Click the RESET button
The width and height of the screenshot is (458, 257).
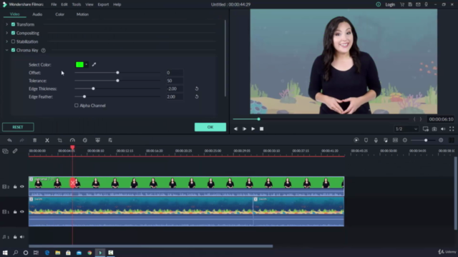click(18, 127)
